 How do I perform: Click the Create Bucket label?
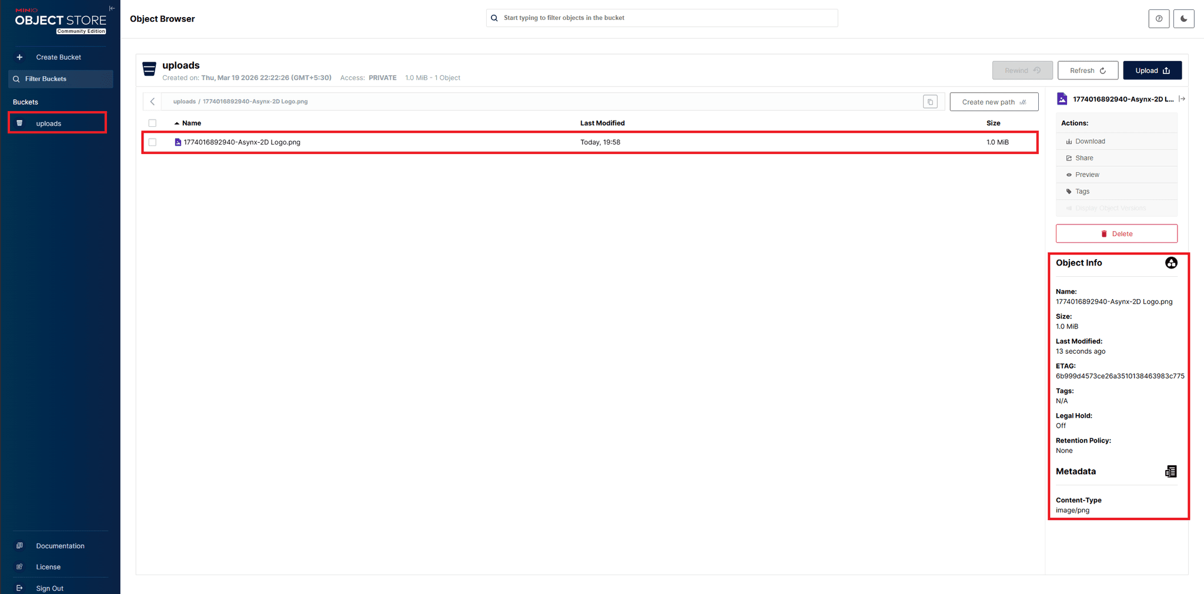[58, 57]
